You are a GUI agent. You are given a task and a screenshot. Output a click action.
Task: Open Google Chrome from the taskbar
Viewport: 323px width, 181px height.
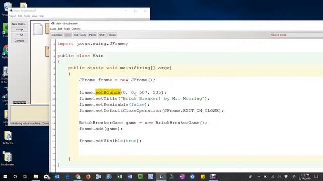point(78,176)
